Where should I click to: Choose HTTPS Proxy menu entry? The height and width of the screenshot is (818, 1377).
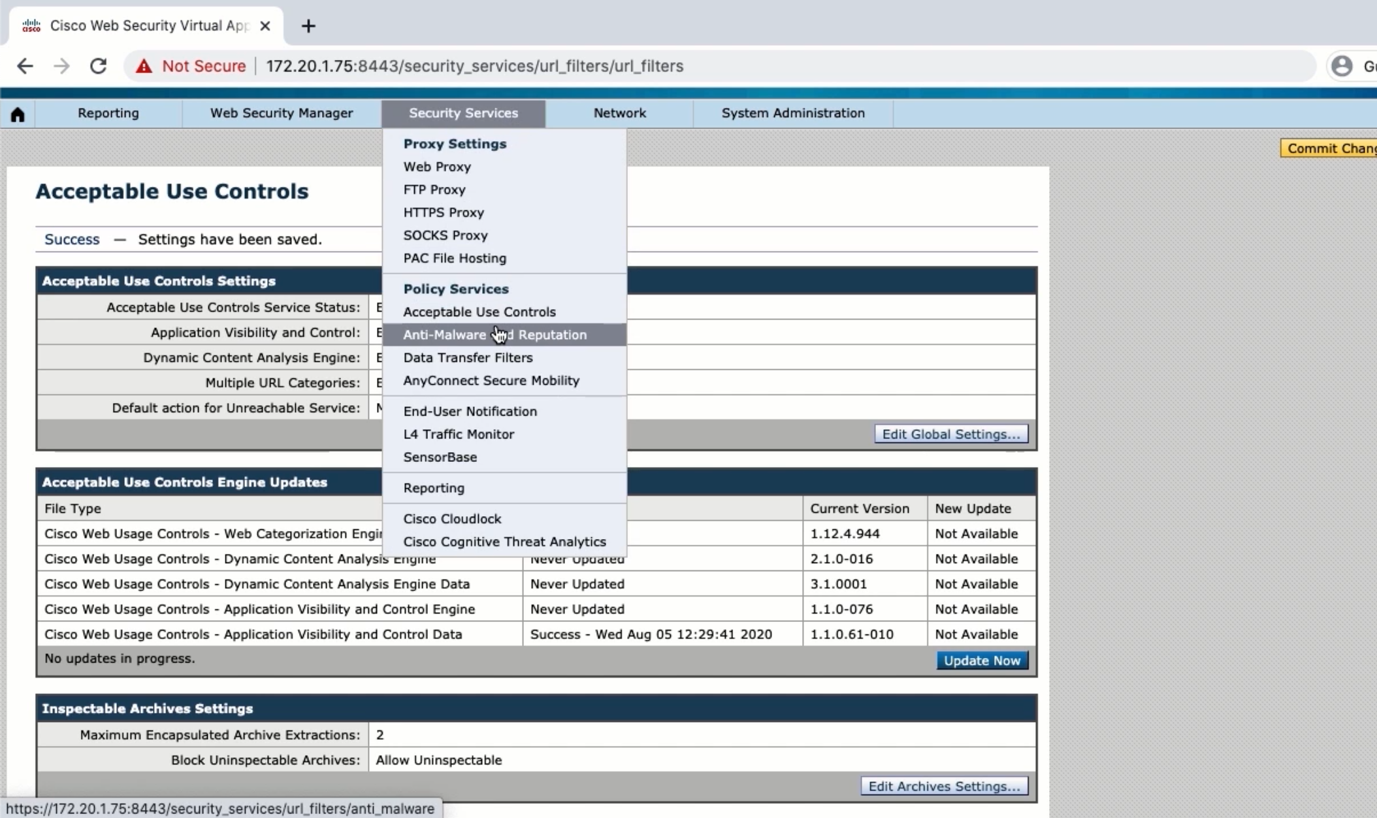point(444,212)
